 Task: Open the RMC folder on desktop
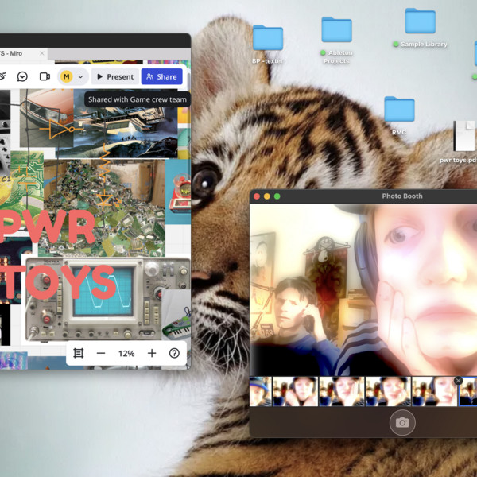point(399,109)
